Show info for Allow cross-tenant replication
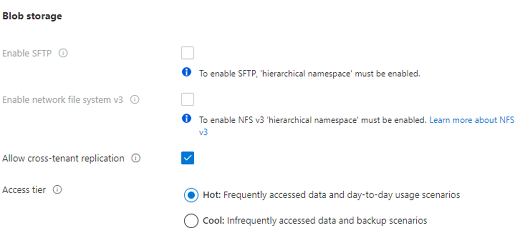This screenshot has height=228, width=520. pyautogui.click(x=136, y=159)
